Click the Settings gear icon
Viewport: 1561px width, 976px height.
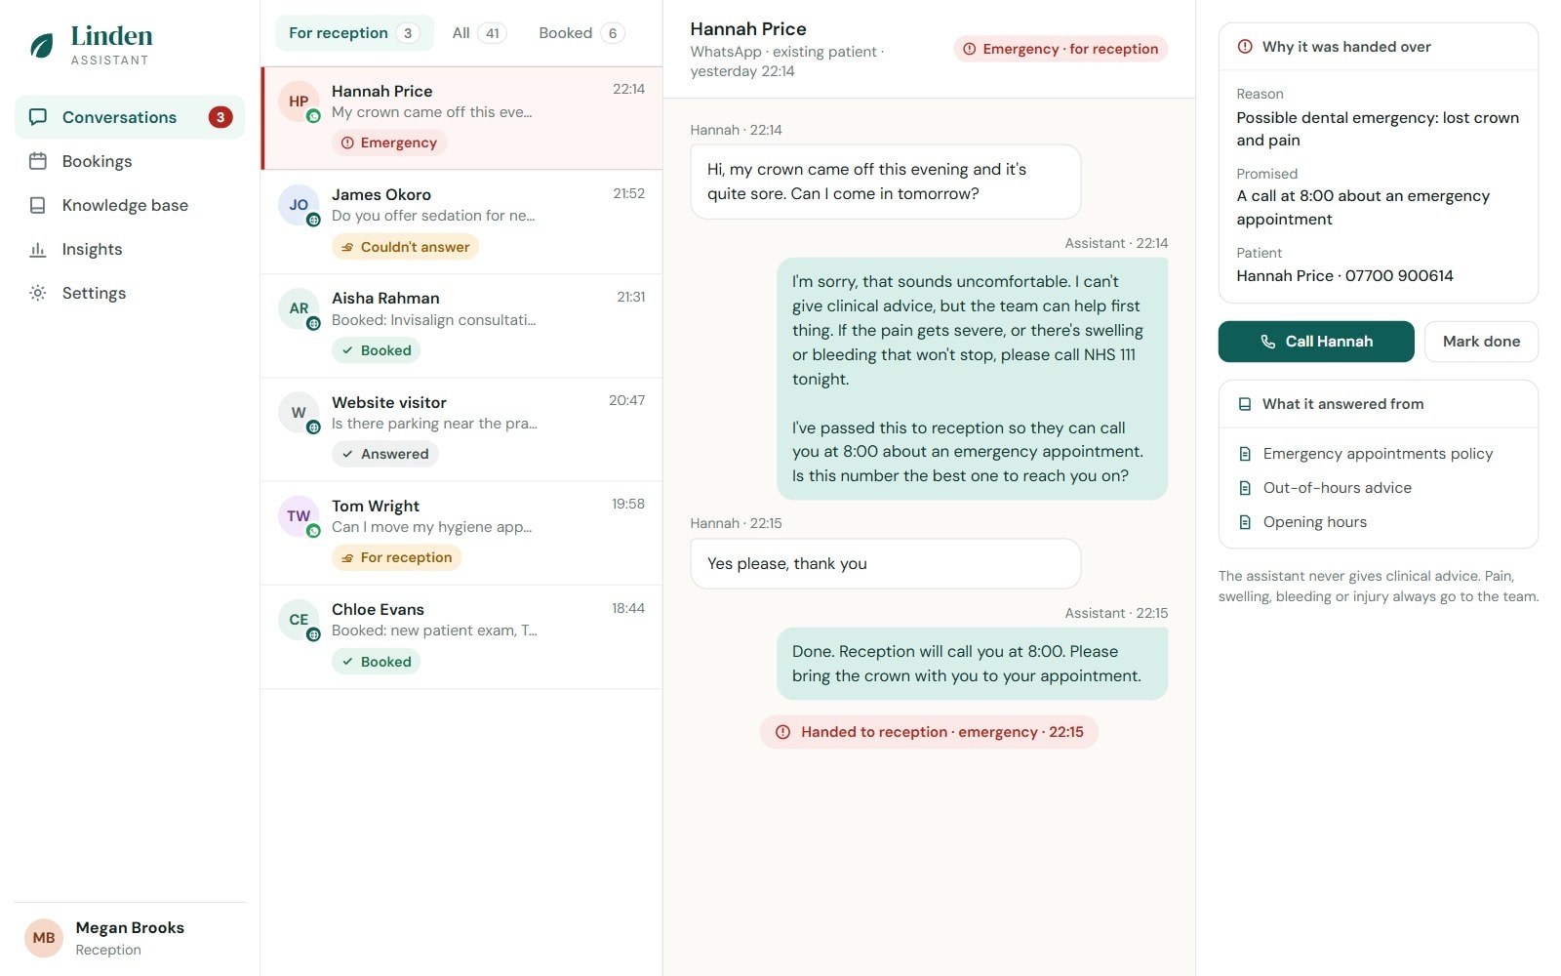point(38,293)
